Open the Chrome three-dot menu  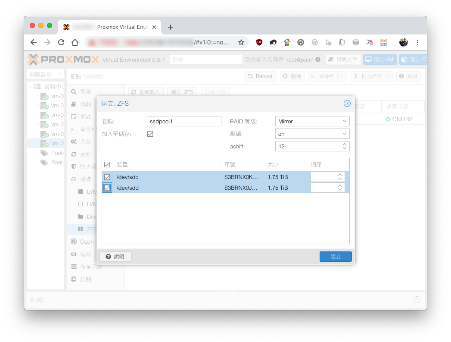[417, 43]
